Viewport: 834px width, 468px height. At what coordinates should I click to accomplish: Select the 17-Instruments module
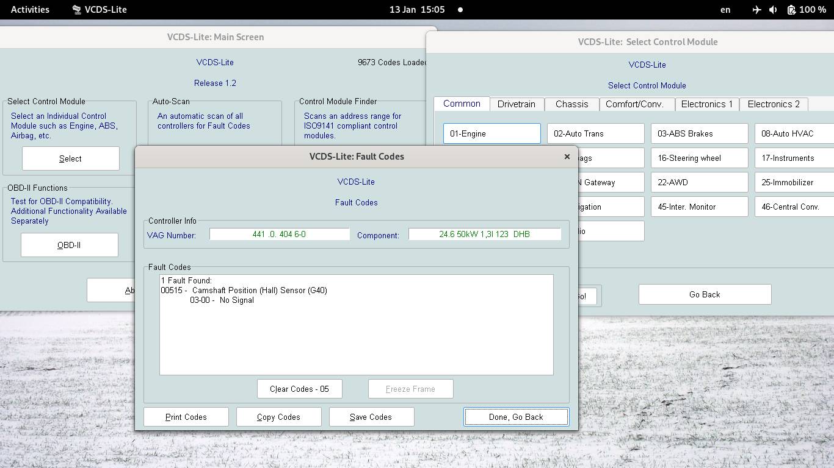pos(794,158)
